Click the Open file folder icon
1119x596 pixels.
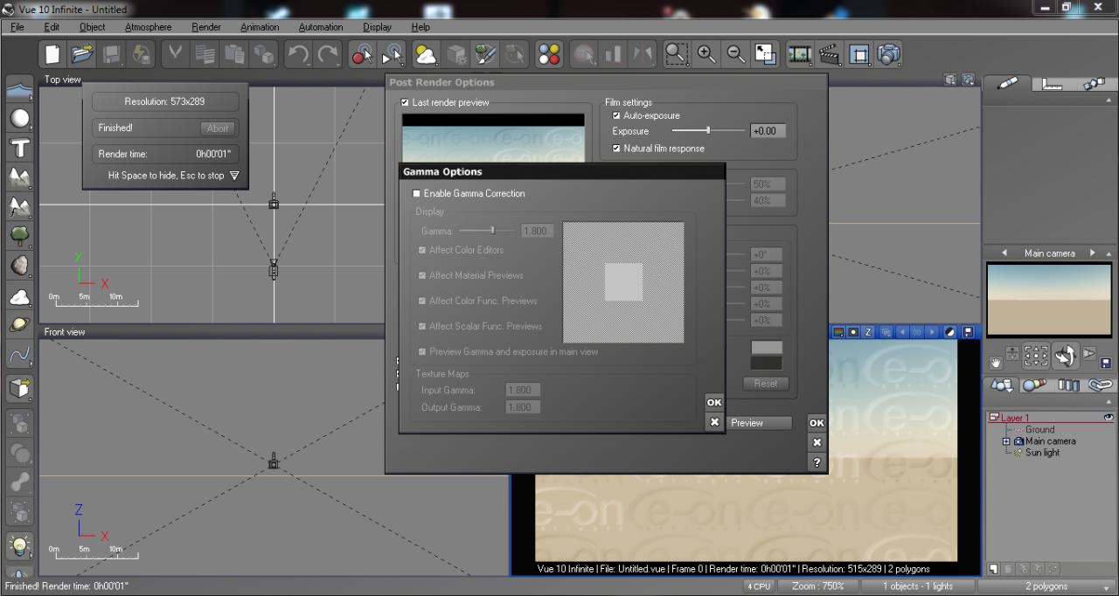(x=82, y=55)
